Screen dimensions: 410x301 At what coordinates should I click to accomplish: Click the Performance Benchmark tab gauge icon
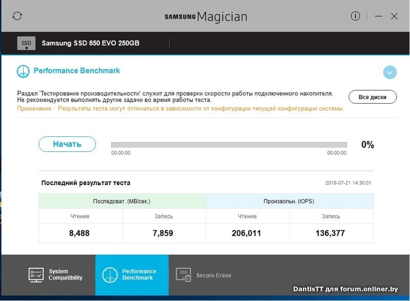point(110,275)
